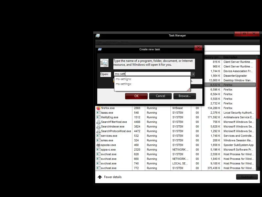The height and width of the screenshot is (197, 262).
Task: Choose the 'ms-settings:' autocomplete suggestion
Action: 124,84
